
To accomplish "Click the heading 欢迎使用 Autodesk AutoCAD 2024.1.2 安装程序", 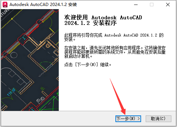I will [x=103, y=20].
